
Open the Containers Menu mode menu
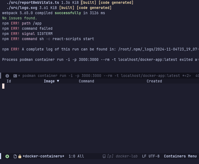[180, 156]
